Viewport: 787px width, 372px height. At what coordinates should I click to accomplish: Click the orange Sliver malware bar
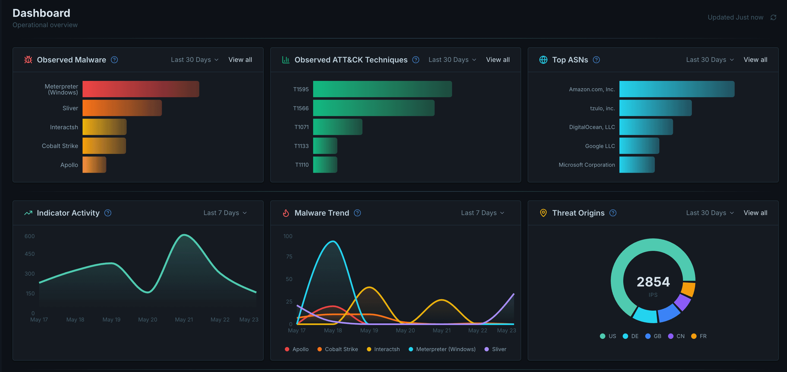click(x=122, y=108)
